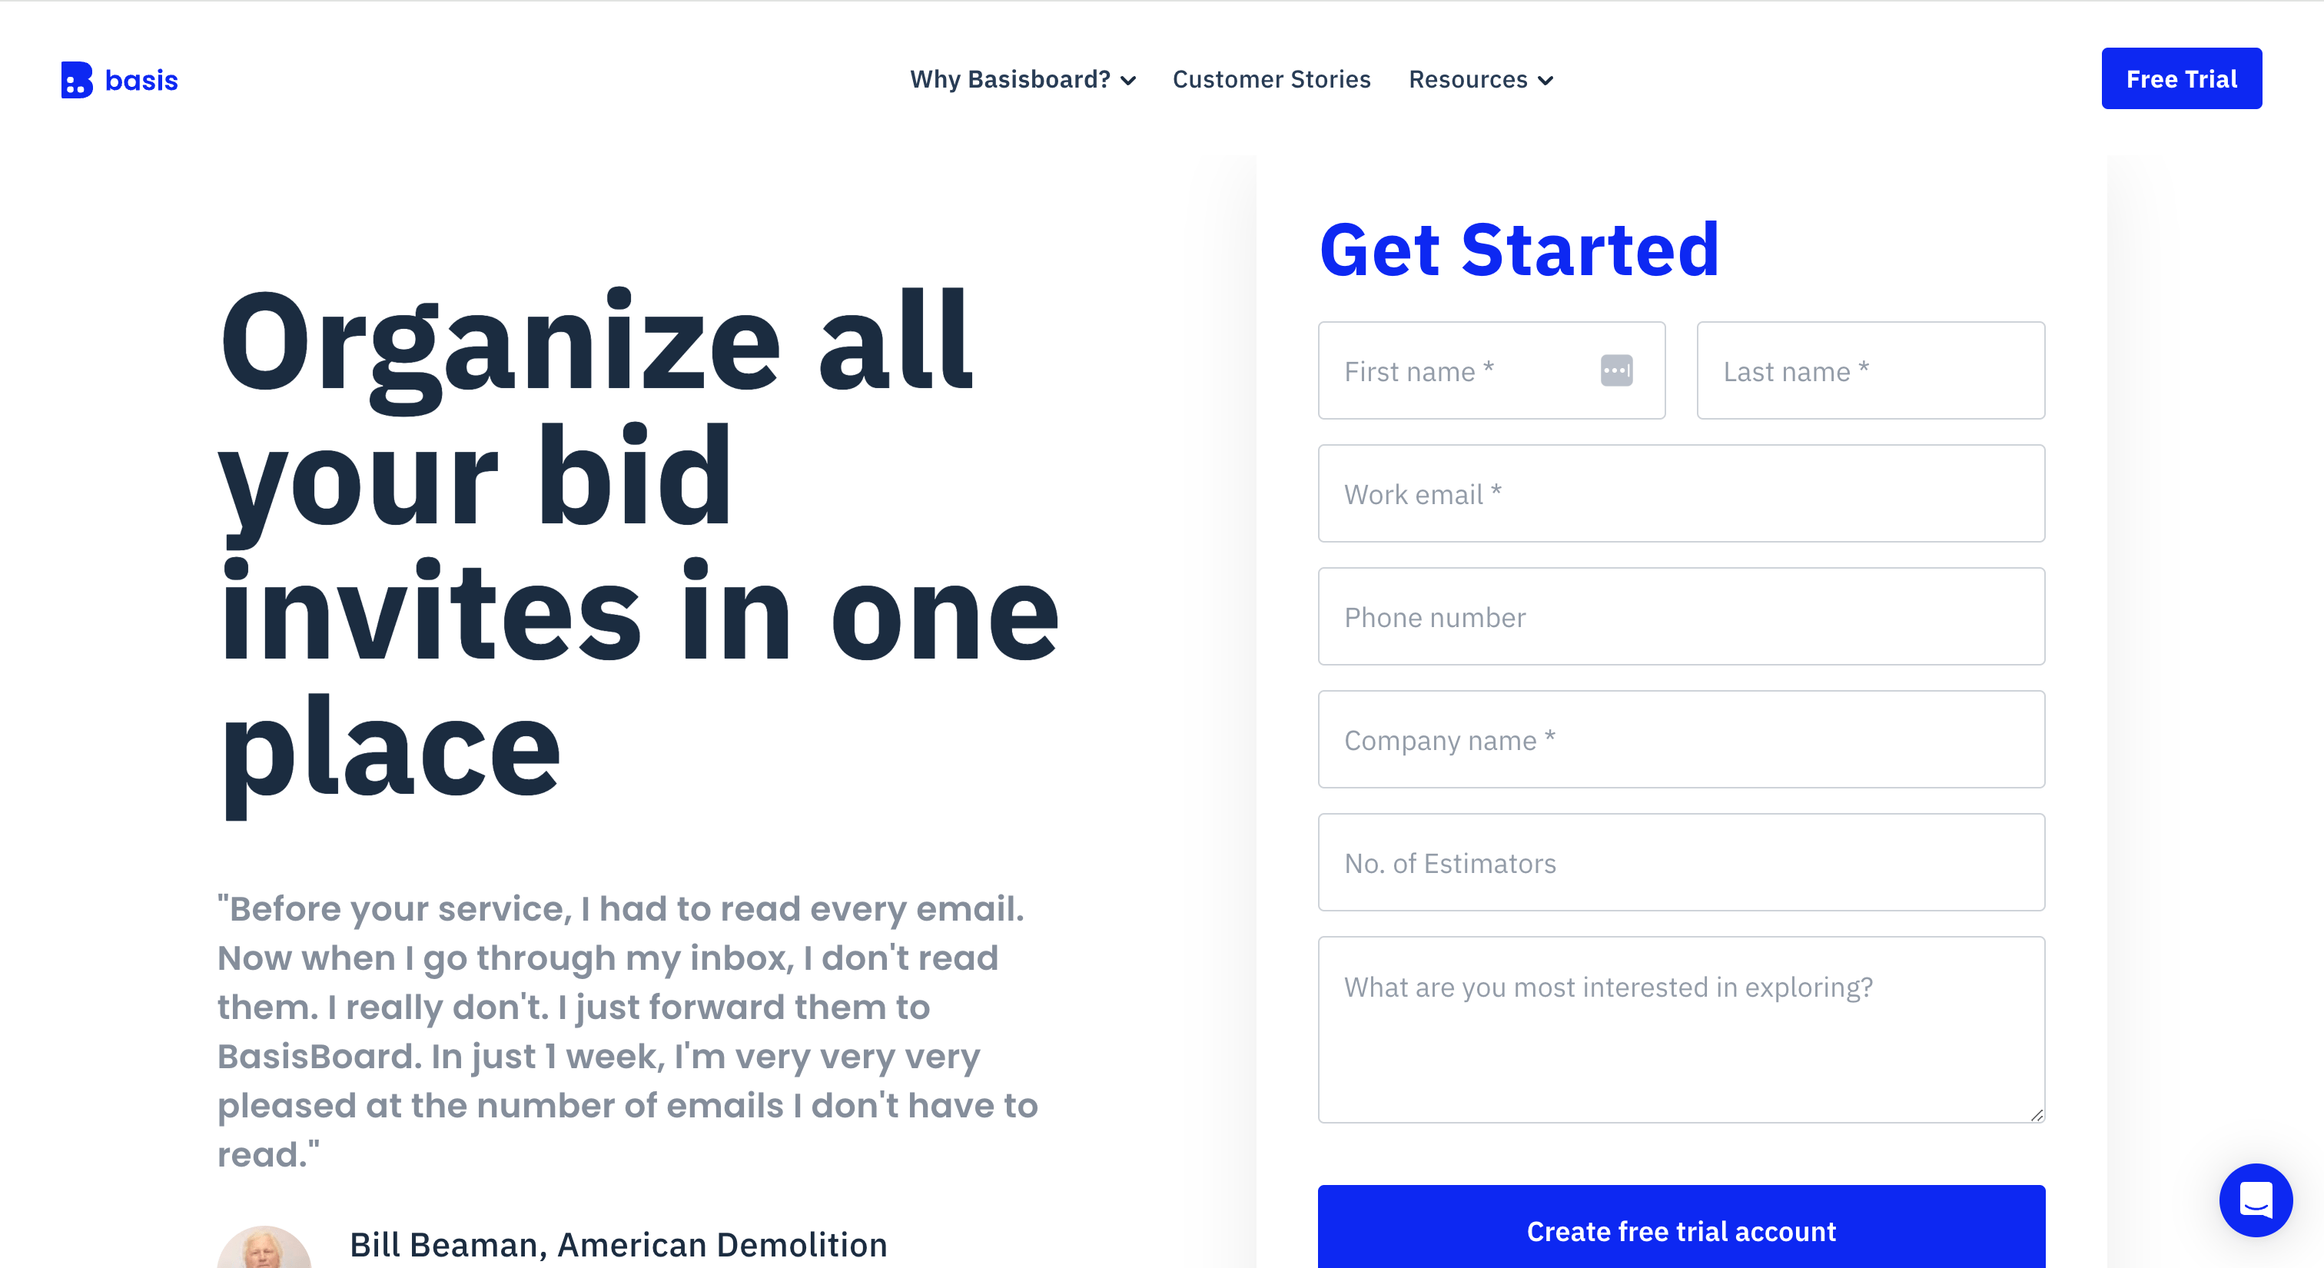Click the What are you most interested textarea
This screenshot has width=2324, height=1268.
(1681, 1029)
